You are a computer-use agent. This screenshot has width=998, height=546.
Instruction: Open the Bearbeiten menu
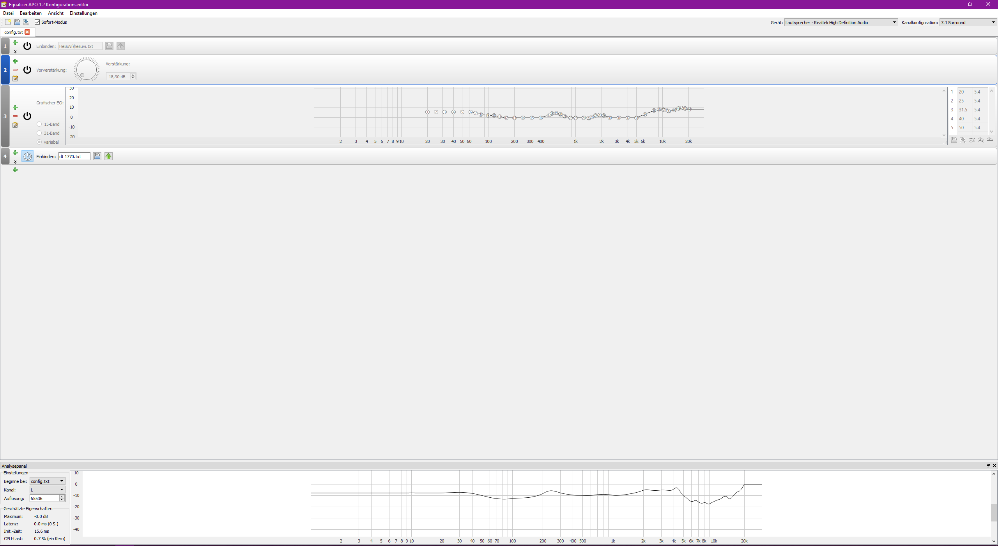[x=31, y=13]
